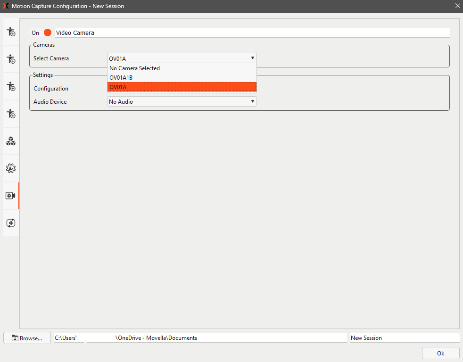Open the props tab with the cubes icon
This screenshot has height=362, width=463.
click(x=11, y=141)
